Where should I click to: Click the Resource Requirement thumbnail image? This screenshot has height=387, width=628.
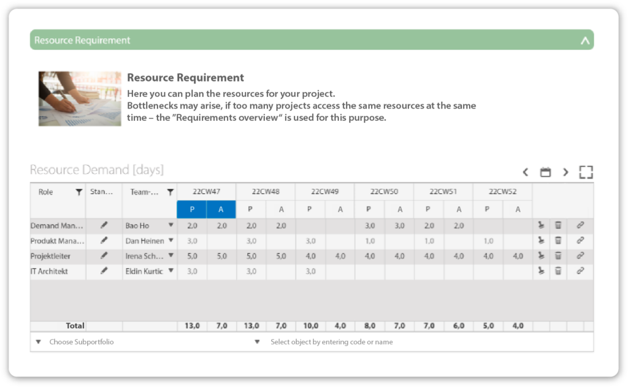(x=80, y=99)
